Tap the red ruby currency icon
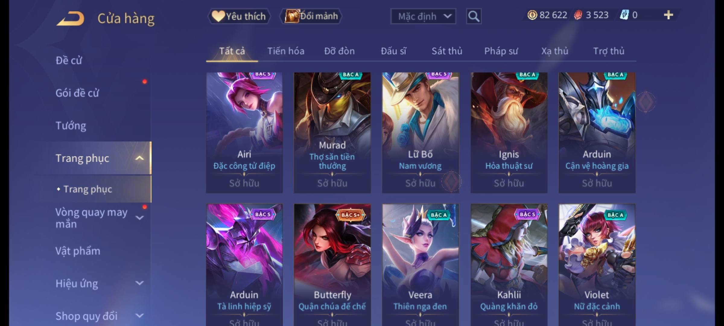 tap(578, 15)
